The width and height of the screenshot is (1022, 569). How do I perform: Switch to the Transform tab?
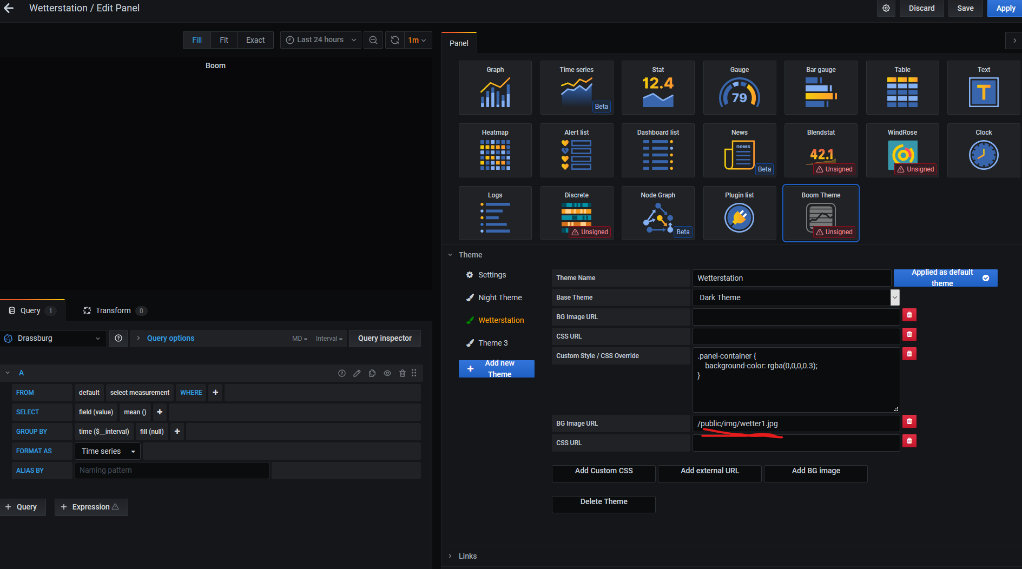114,310
